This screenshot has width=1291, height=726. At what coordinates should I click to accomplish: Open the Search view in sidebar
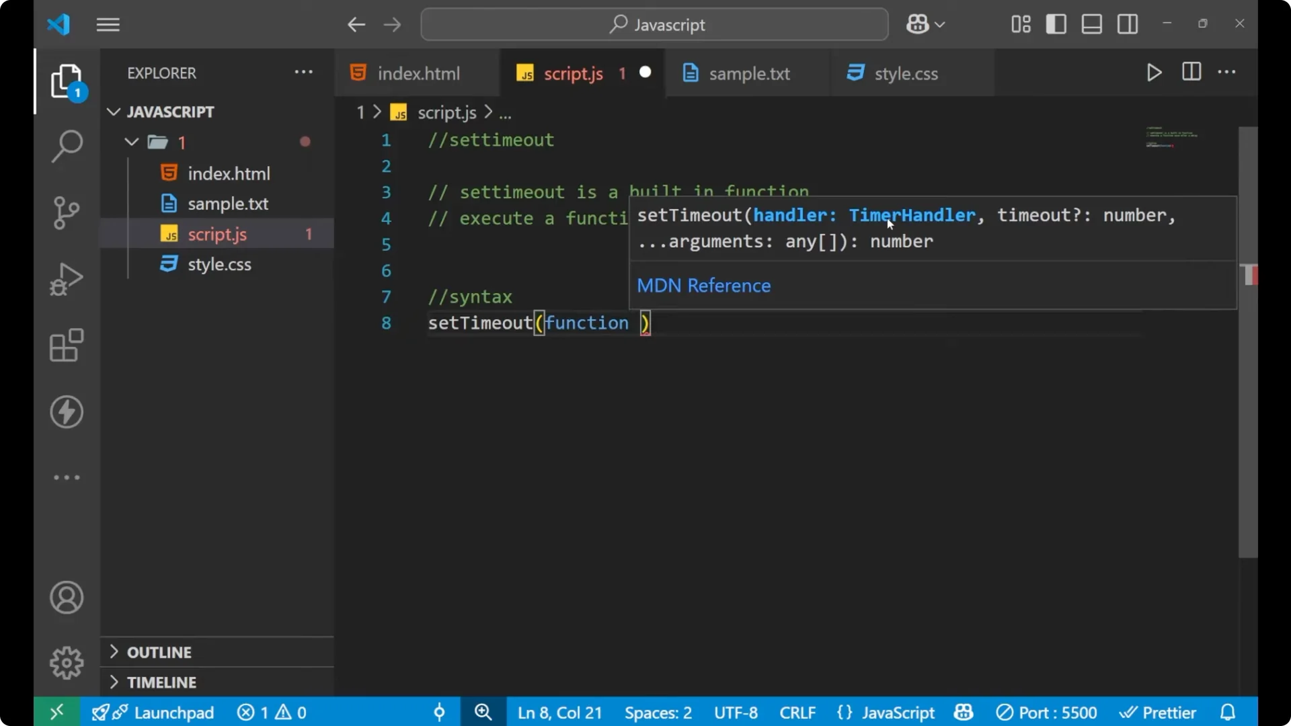coord(66,145)
